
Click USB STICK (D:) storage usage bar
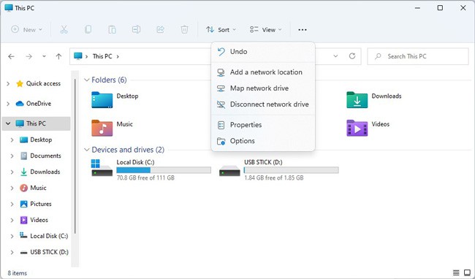(292, 170)
